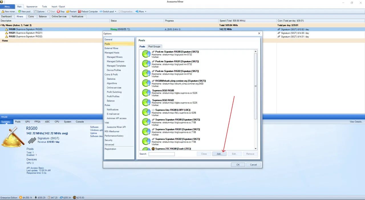Click the Search field in Pools
This screenshot has height=200, width=365.
pos(161,154)
